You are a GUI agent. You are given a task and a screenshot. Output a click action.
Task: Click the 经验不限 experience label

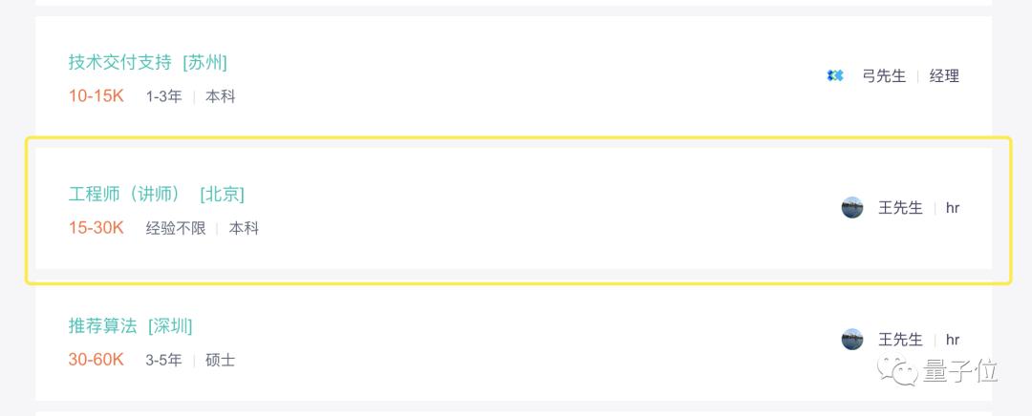(x=176, y=228)
